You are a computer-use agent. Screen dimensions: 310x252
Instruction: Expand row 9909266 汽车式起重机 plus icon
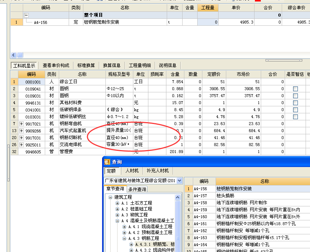click(x=21, y=131)
